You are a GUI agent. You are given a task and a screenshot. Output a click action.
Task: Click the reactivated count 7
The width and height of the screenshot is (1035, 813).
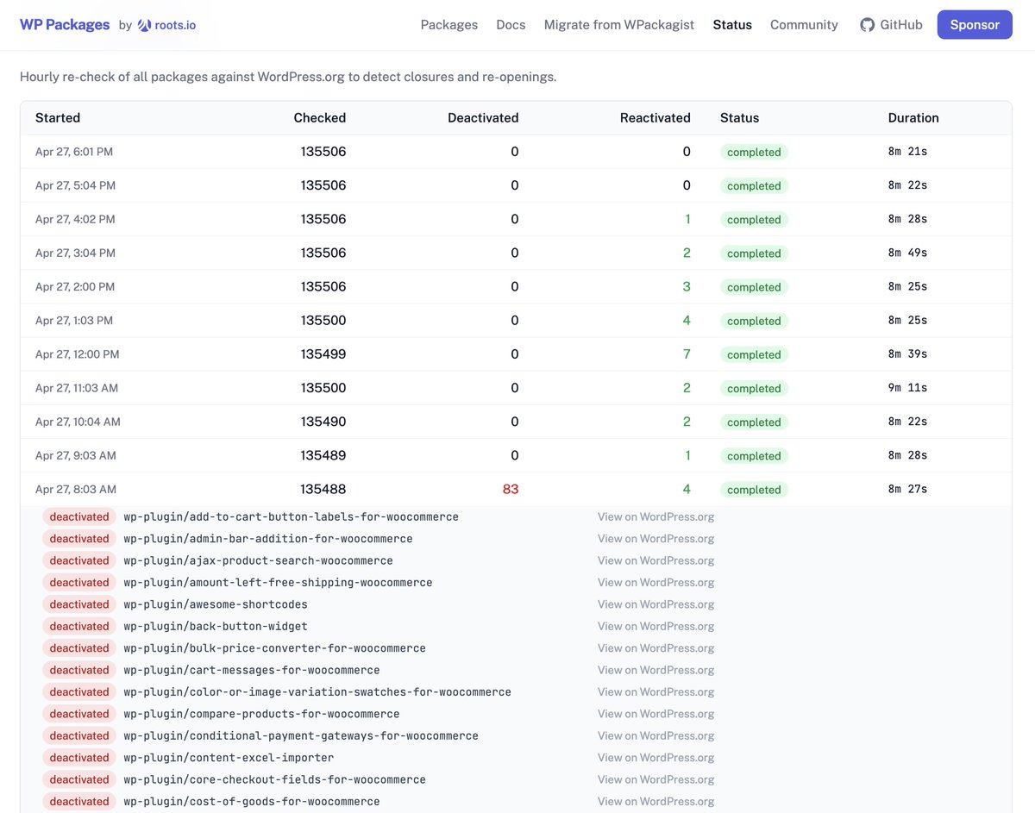[x=687, y=353]
